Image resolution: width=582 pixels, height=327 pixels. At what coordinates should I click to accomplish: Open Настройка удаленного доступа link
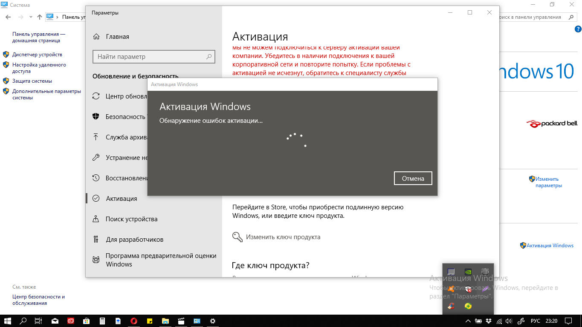coord(39,68)
